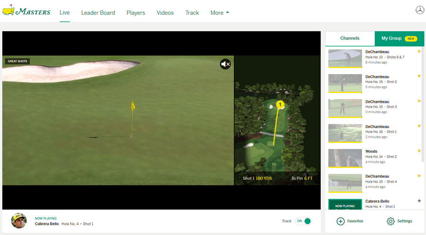Toggle favorite star for Cabrera Bello
The image size is (426, 235).
pyautogui.click(x=419, y=201)
